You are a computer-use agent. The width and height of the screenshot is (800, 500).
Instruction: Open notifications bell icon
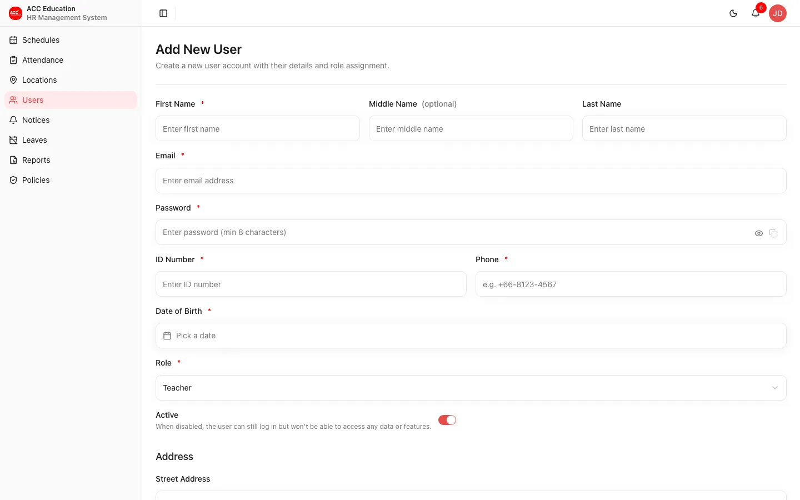click(x=756, y=13)
